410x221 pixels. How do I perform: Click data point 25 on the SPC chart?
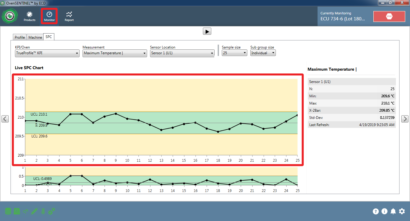coord(297,115)
